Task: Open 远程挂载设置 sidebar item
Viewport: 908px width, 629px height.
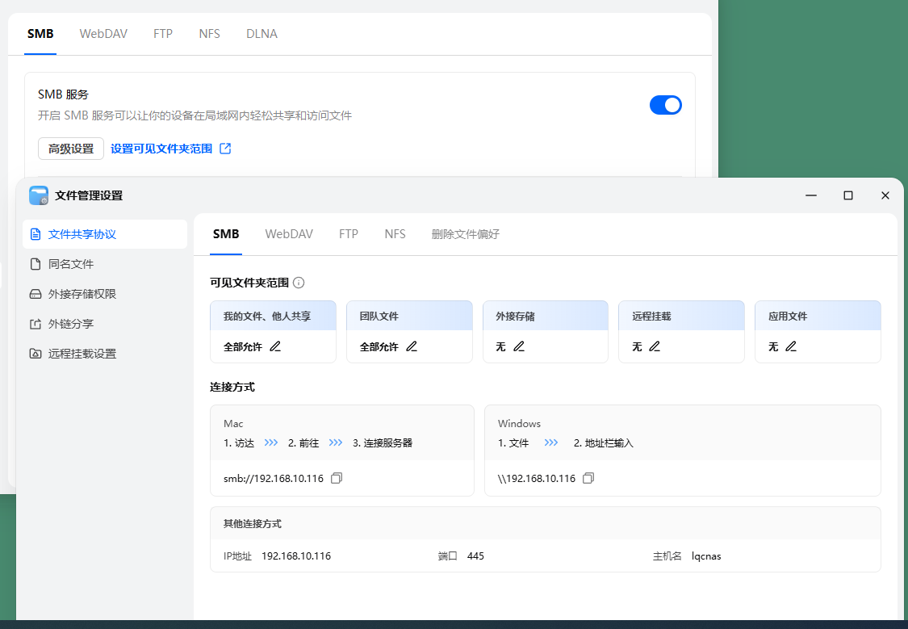Action: point(82,354)
